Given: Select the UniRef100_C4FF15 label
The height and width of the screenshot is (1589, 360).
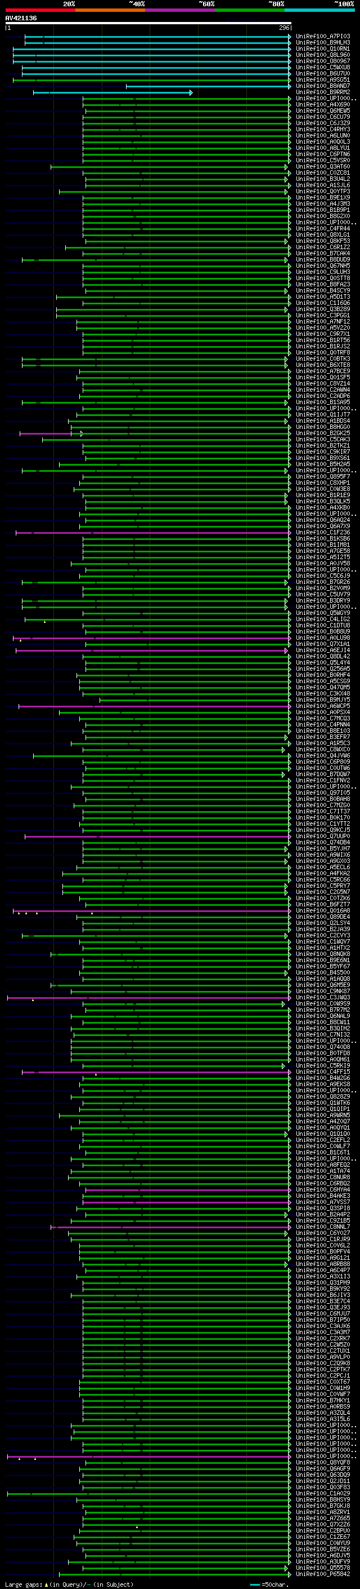Looking at the screenshot, I should [322, 1072].
